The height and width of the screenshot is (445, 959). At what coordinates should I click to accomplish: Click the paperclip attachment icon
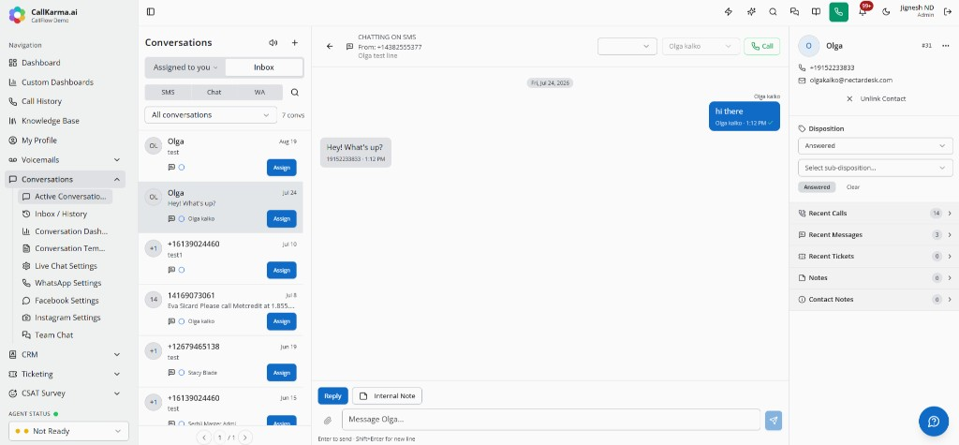(x=328, y=421)
